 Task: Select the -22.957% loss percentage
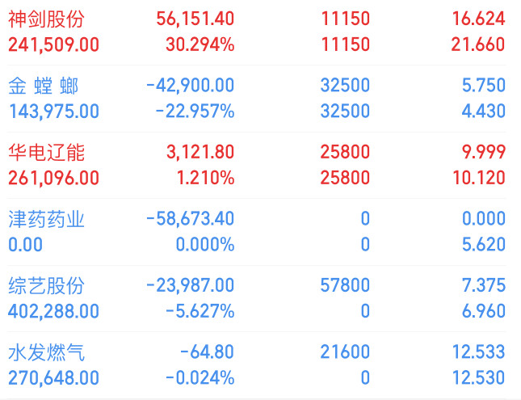click(x=196, y=112)
